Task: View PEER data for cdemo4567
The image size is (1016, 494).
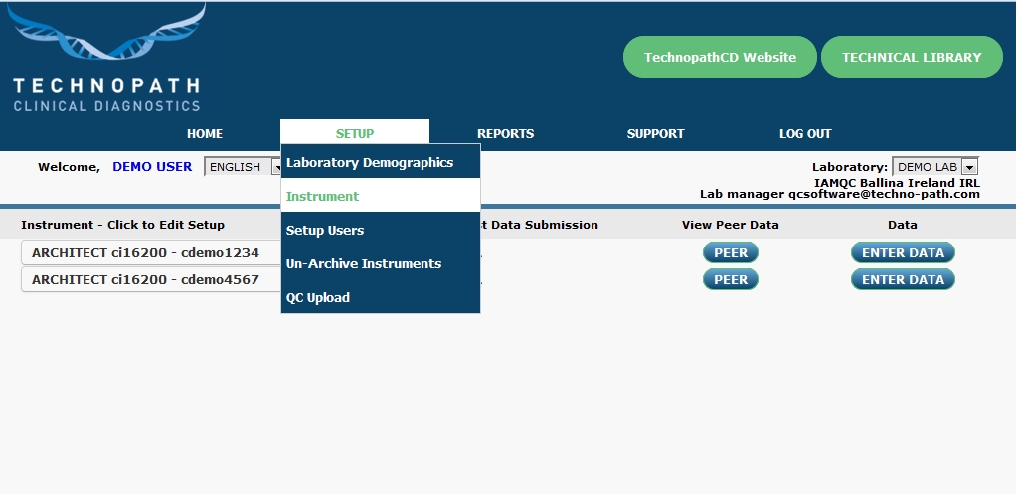Action: click(x=731, y=279)
